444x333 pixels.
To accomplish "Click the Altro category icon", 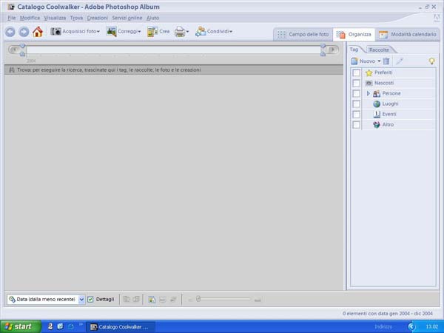I will click(377, 124).
